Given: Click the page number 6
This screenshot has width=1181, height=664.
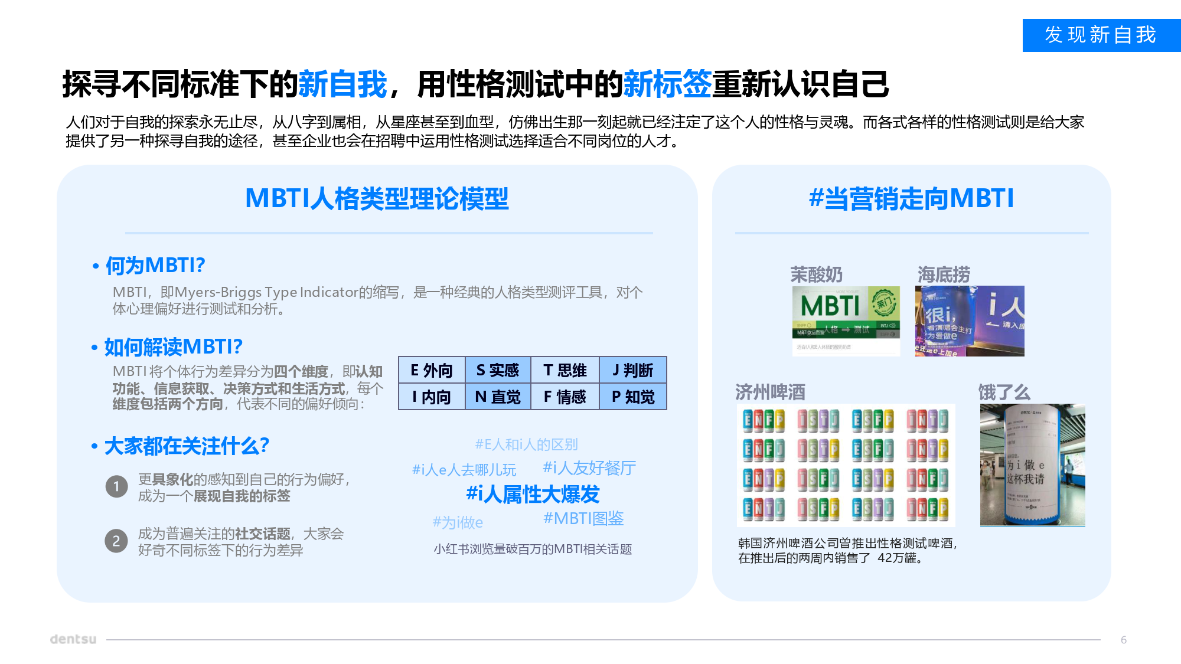Looking at the screenshot, I should coord(1124,640).
